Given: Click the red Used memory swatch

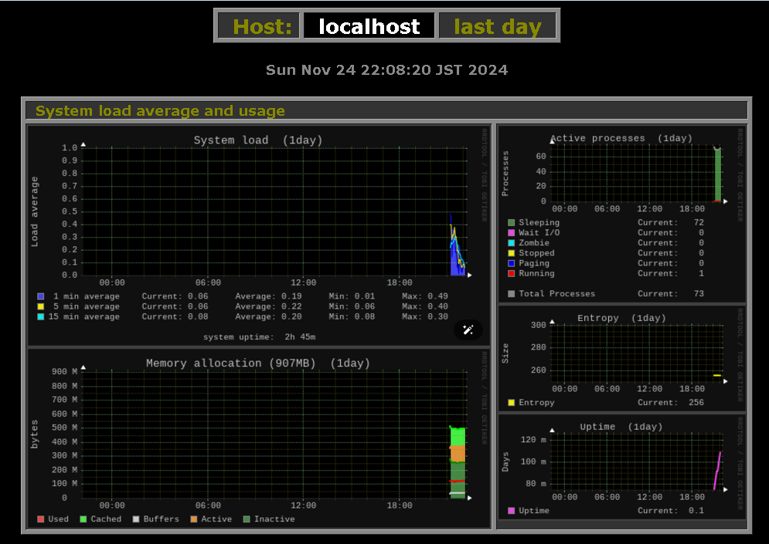Looking at the screenshot, I should [41, 519].
